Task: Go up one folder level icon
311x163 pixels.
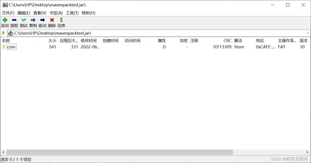Action: [x=3, y=33]
